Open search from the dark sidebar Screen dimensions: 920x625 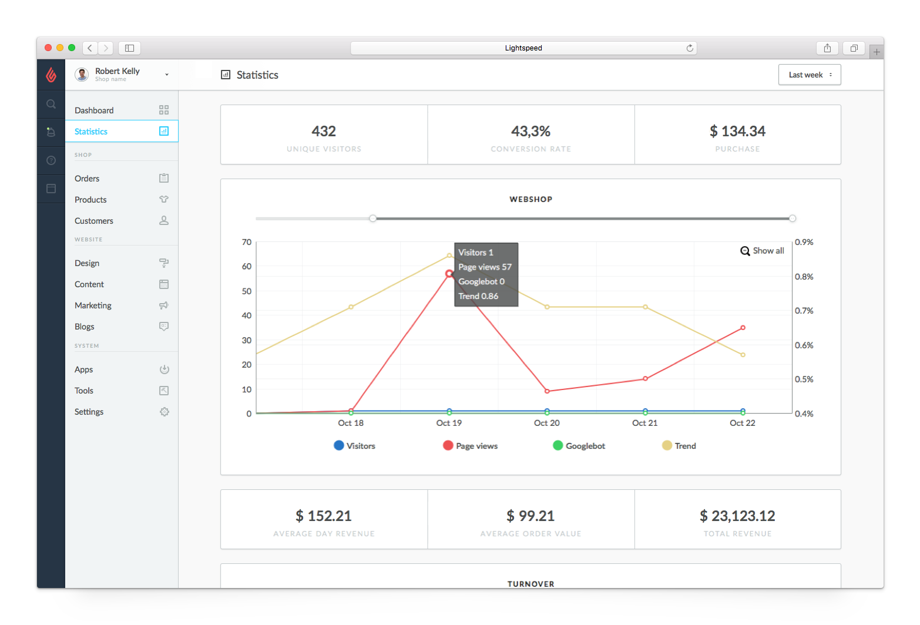click(51, 105)
